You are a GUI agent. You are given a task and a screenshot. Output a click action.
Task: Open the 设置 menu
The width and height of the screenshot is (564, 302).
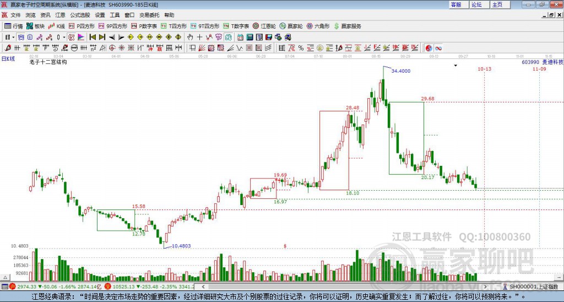point(100,15)
